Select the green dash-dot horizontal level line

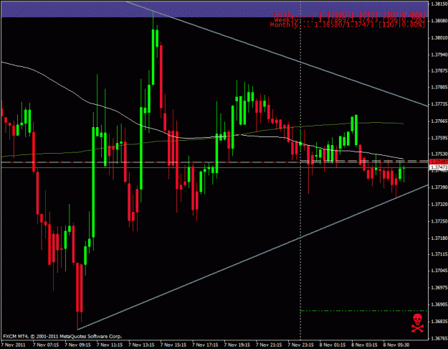click(x=363, y=311)
